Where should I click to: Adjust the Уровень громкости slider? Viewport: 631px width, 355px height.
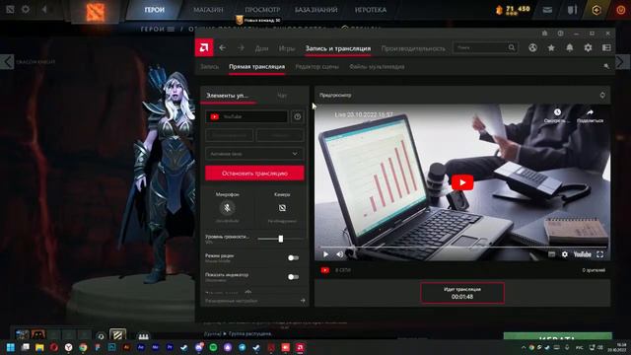[x=280, y=239]
